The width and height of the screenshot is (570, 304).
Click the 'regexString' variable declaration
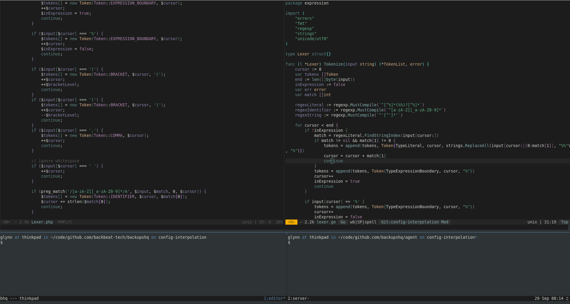pos(308,115)
